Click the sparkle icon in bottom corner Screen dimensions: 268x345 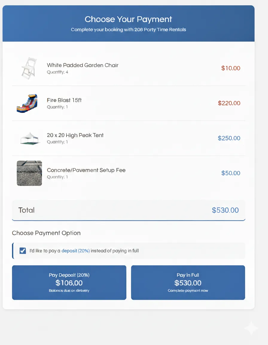click(251, 329)
